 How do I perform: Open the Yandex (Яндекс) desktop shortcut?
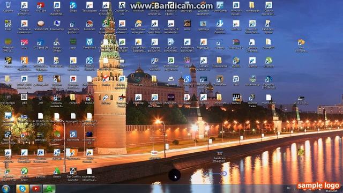[x=187, y=99]
